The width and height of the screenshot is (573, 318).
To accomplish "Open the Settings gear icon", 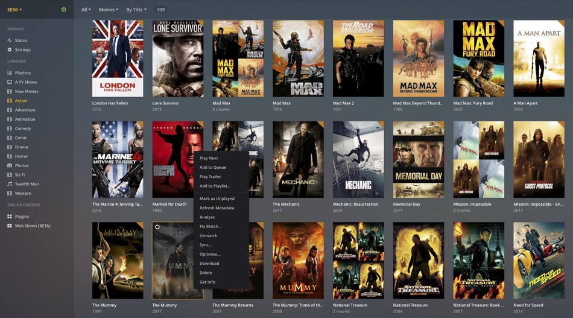I will point(10,49).
